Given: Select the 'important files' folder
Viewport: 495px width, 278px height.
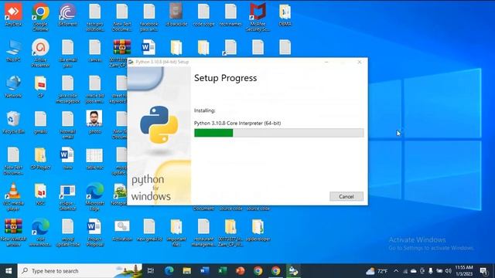Looking at the screenshot, I should tap(176, 232).
